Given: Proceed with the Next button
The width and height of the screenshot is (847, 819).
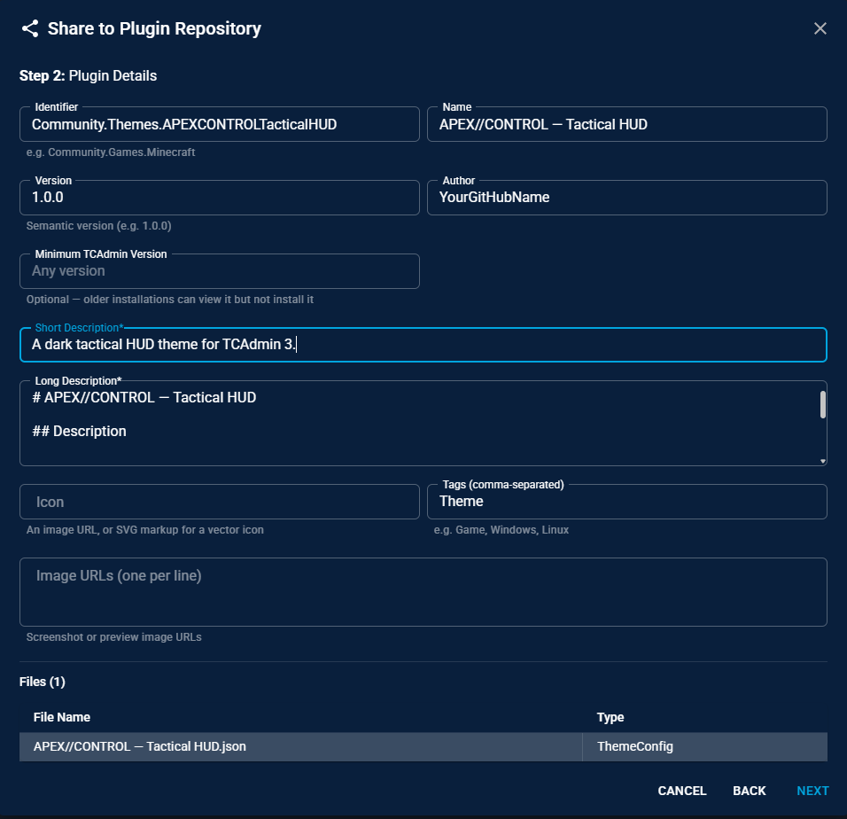Looking at the screenshot, I should click(x=812, y=791).
